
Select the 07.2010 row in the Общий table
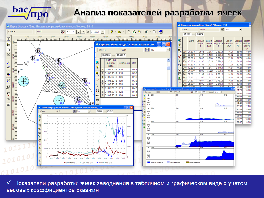click(x=217, y=52)
